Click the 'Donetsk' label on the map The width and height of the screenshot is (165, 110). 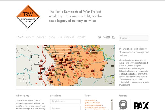click(x=58, y=74)
